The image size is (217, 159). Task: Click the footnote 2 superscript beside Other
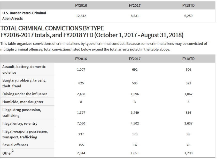click(13, 150)
